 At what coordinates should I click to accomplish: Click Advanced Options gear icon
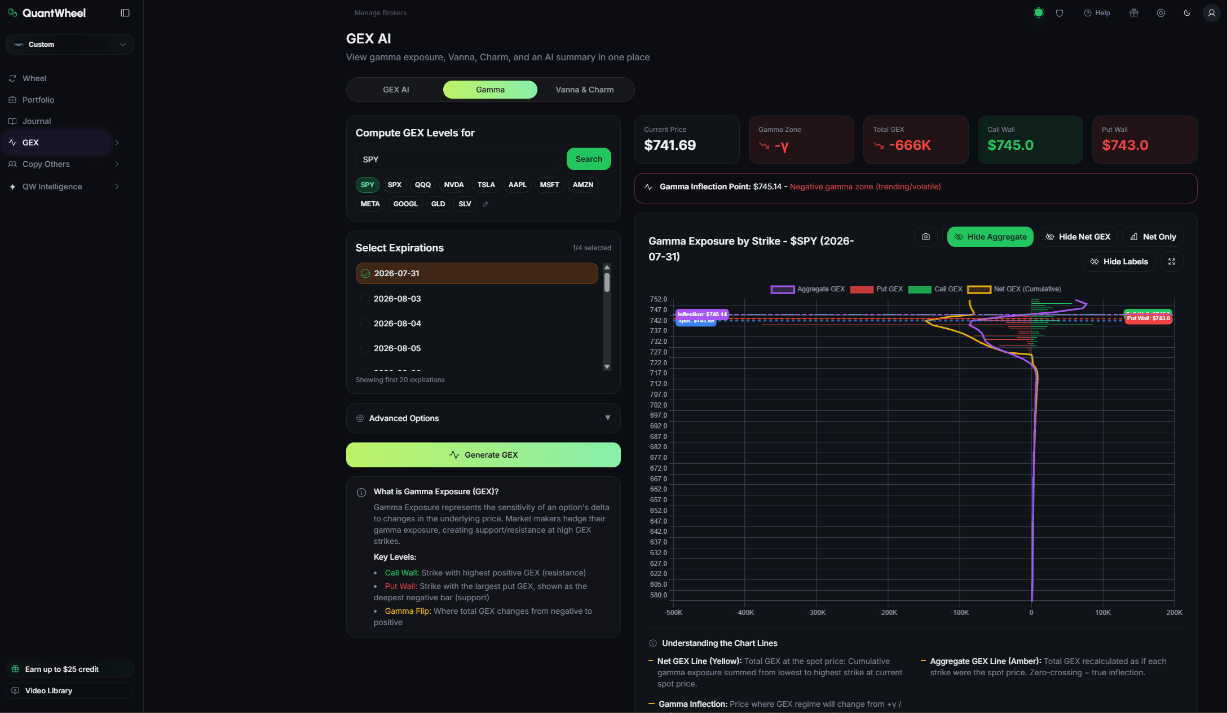click(x=360, y=418)
